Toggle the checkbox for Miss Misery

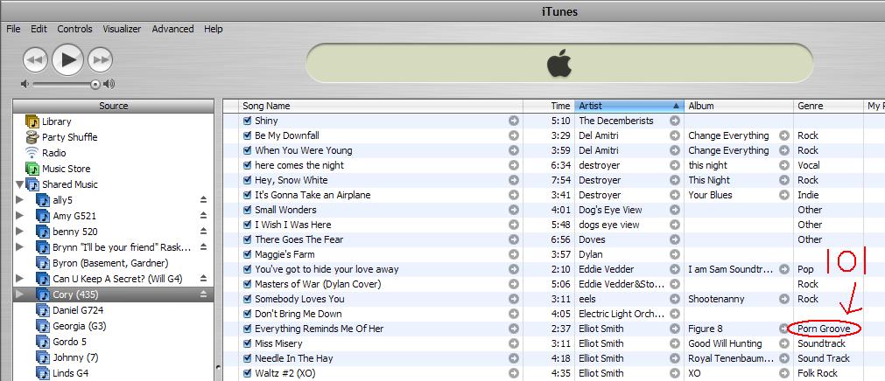pos(247,343)
